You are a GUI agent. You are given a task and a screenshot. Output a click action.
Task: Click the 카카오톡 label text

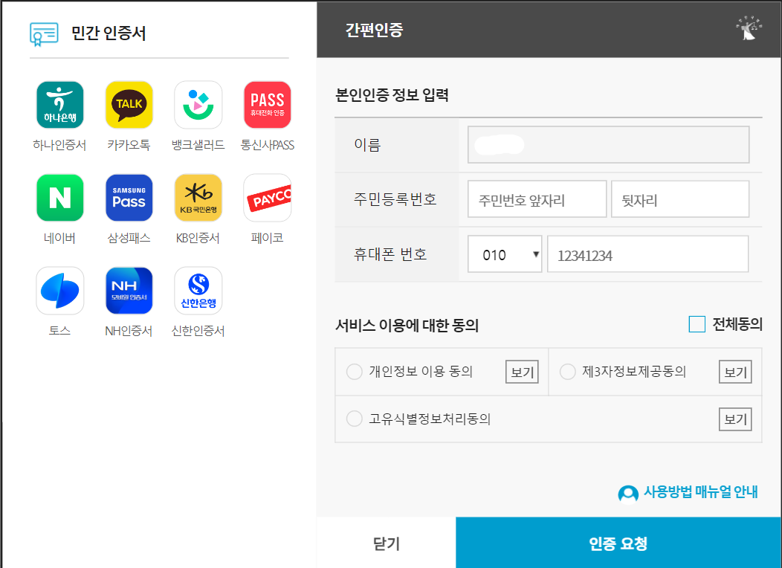(129, 145)
